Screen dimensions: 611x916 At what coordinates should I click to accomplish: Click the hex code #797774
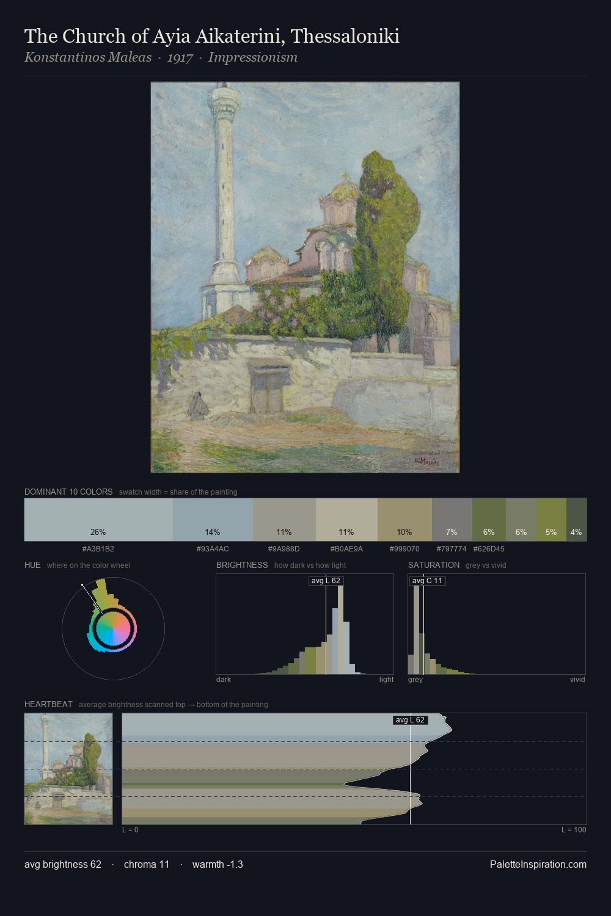(452, 548)
